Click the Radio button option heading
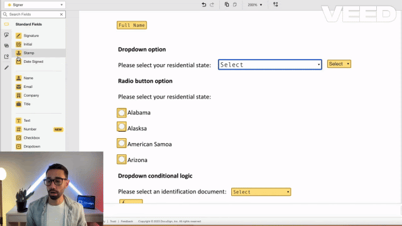 (145, 81)
